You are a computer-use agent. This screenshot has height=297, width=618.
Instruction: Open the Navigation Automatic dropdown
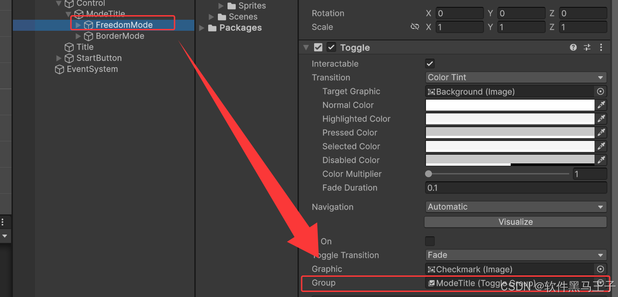pos(516,207)
